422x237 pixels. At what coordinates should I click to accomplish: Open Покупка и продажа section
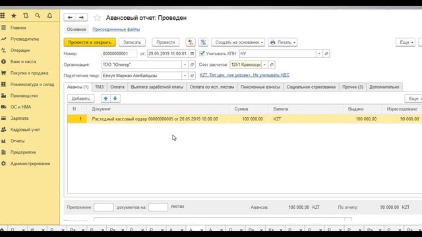tap(29, 73)
